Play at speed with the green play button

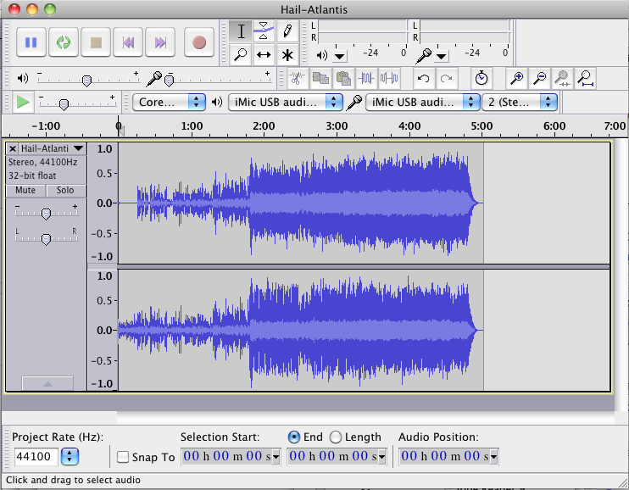coord(22,103)
